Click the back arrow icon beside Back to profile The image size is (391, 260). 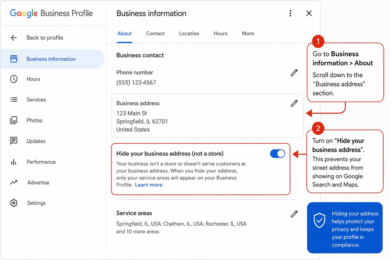(x=14, y=37)
